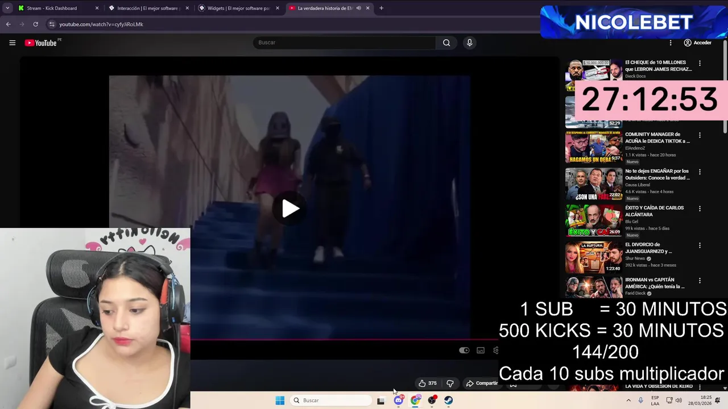Start voice search with microphone icon

click(469, 43)
